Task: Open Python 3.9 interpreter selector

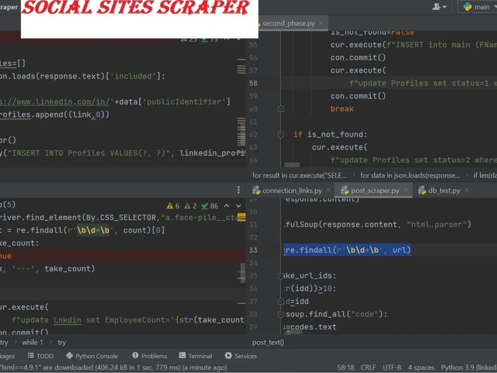Action: 469,368
